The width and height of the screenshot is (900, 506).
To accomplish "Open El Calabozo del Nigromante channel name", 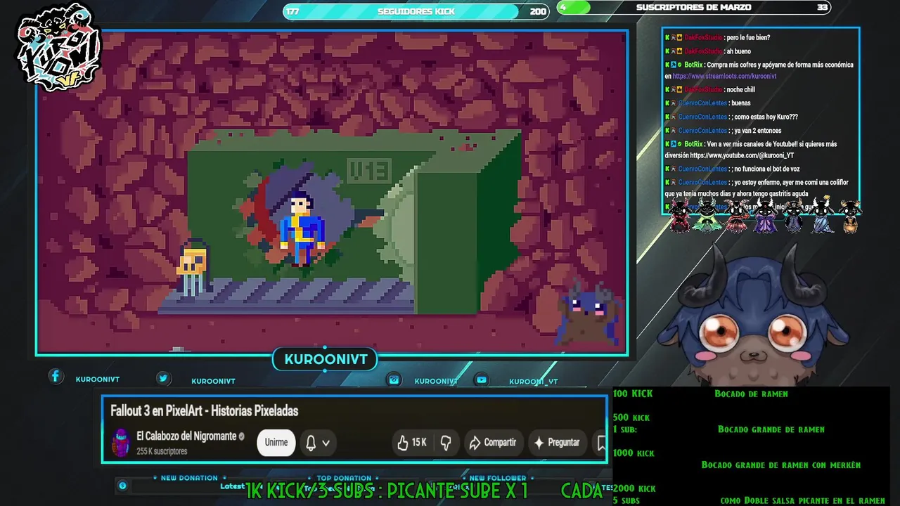I will point(186,436).
